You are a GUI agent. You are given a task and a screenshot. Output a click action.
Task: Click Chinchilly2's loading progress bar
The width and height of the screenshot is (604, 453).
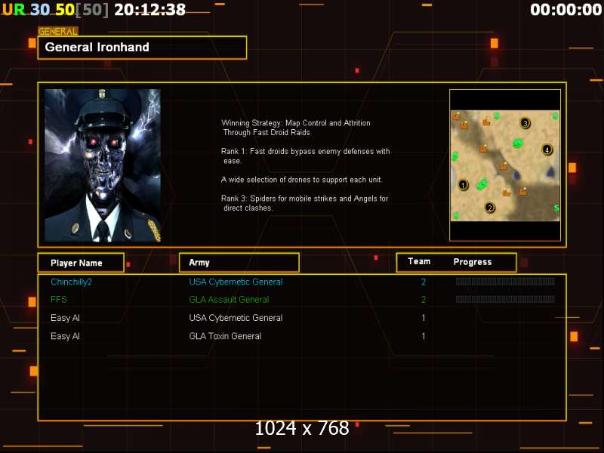505,282
